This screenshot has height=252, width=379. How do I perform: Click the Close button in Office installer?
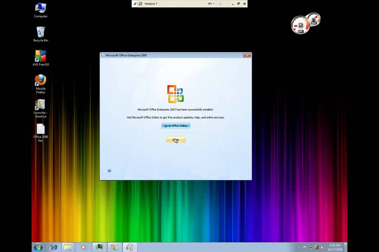coord(176,140)
